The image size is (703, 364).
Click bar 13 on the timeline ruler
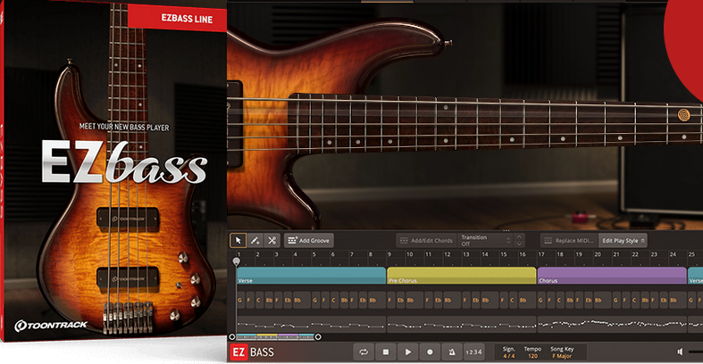click(x=465, y=254)
